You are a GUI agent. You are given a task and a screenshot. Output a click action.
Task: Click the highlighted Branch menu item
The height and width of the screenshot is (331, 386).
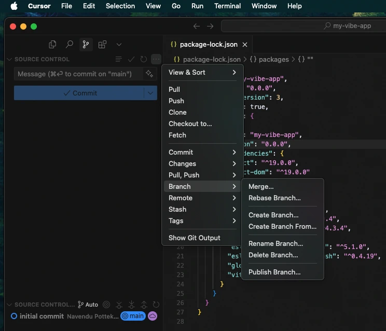(x=202, y=187)
